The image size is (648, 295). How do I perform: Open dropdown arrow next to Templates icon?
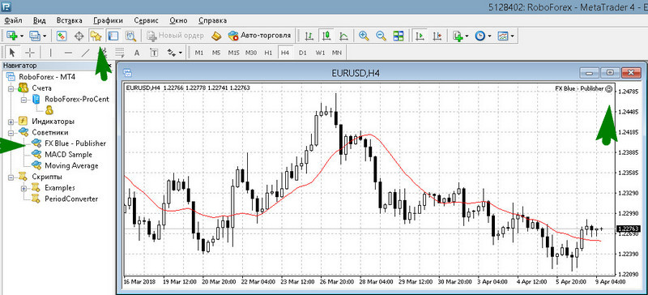tap(513, 36)
